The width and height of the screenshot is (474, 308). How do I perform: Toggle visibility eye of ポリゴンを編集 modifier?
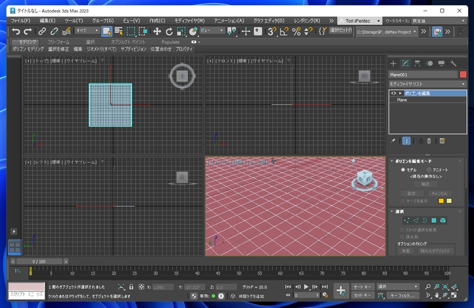point(393,93)
